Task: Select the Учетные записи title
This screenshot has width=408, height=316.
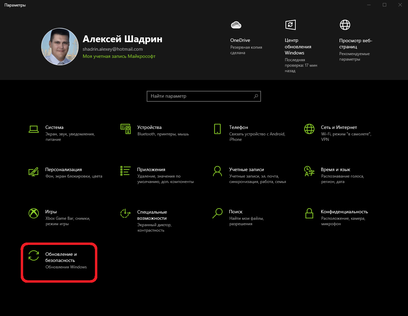Action: [246, 170]
